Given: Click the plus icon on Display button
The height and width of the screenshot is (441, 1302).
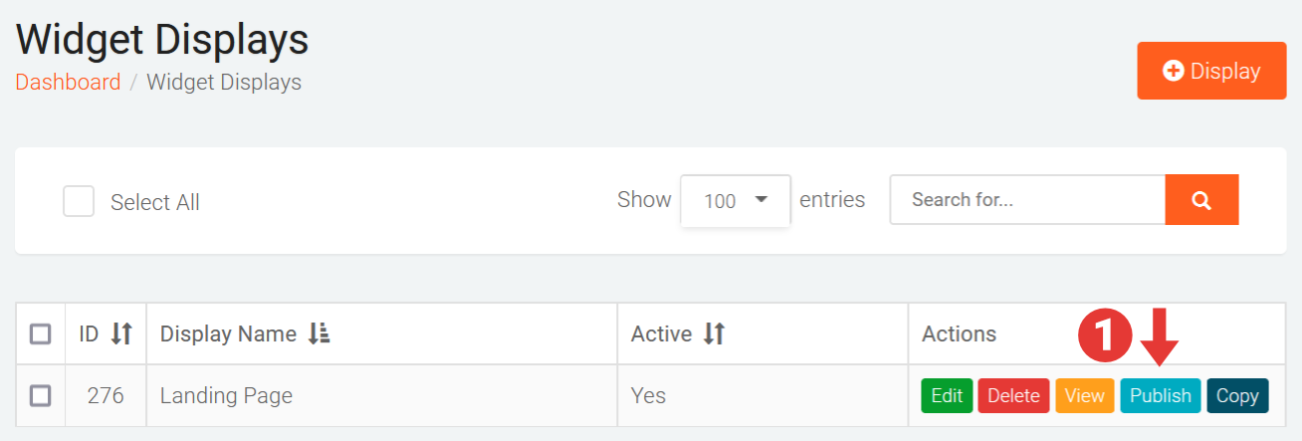Looking at the screenshot, I should [1174, 72].
